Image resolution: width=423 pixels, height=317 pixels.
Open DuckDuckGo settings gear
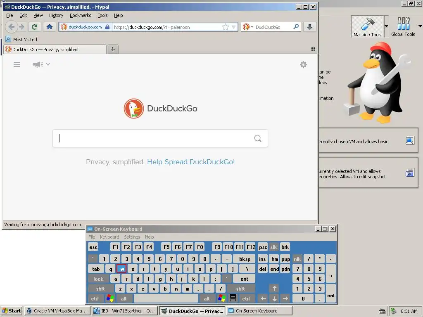tap(303, 64)
